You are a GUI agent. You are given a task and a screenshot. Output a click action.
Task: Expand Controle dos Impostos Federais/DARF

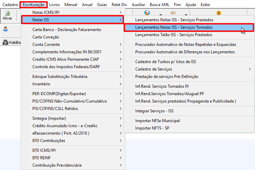click(x=73, y=67)
